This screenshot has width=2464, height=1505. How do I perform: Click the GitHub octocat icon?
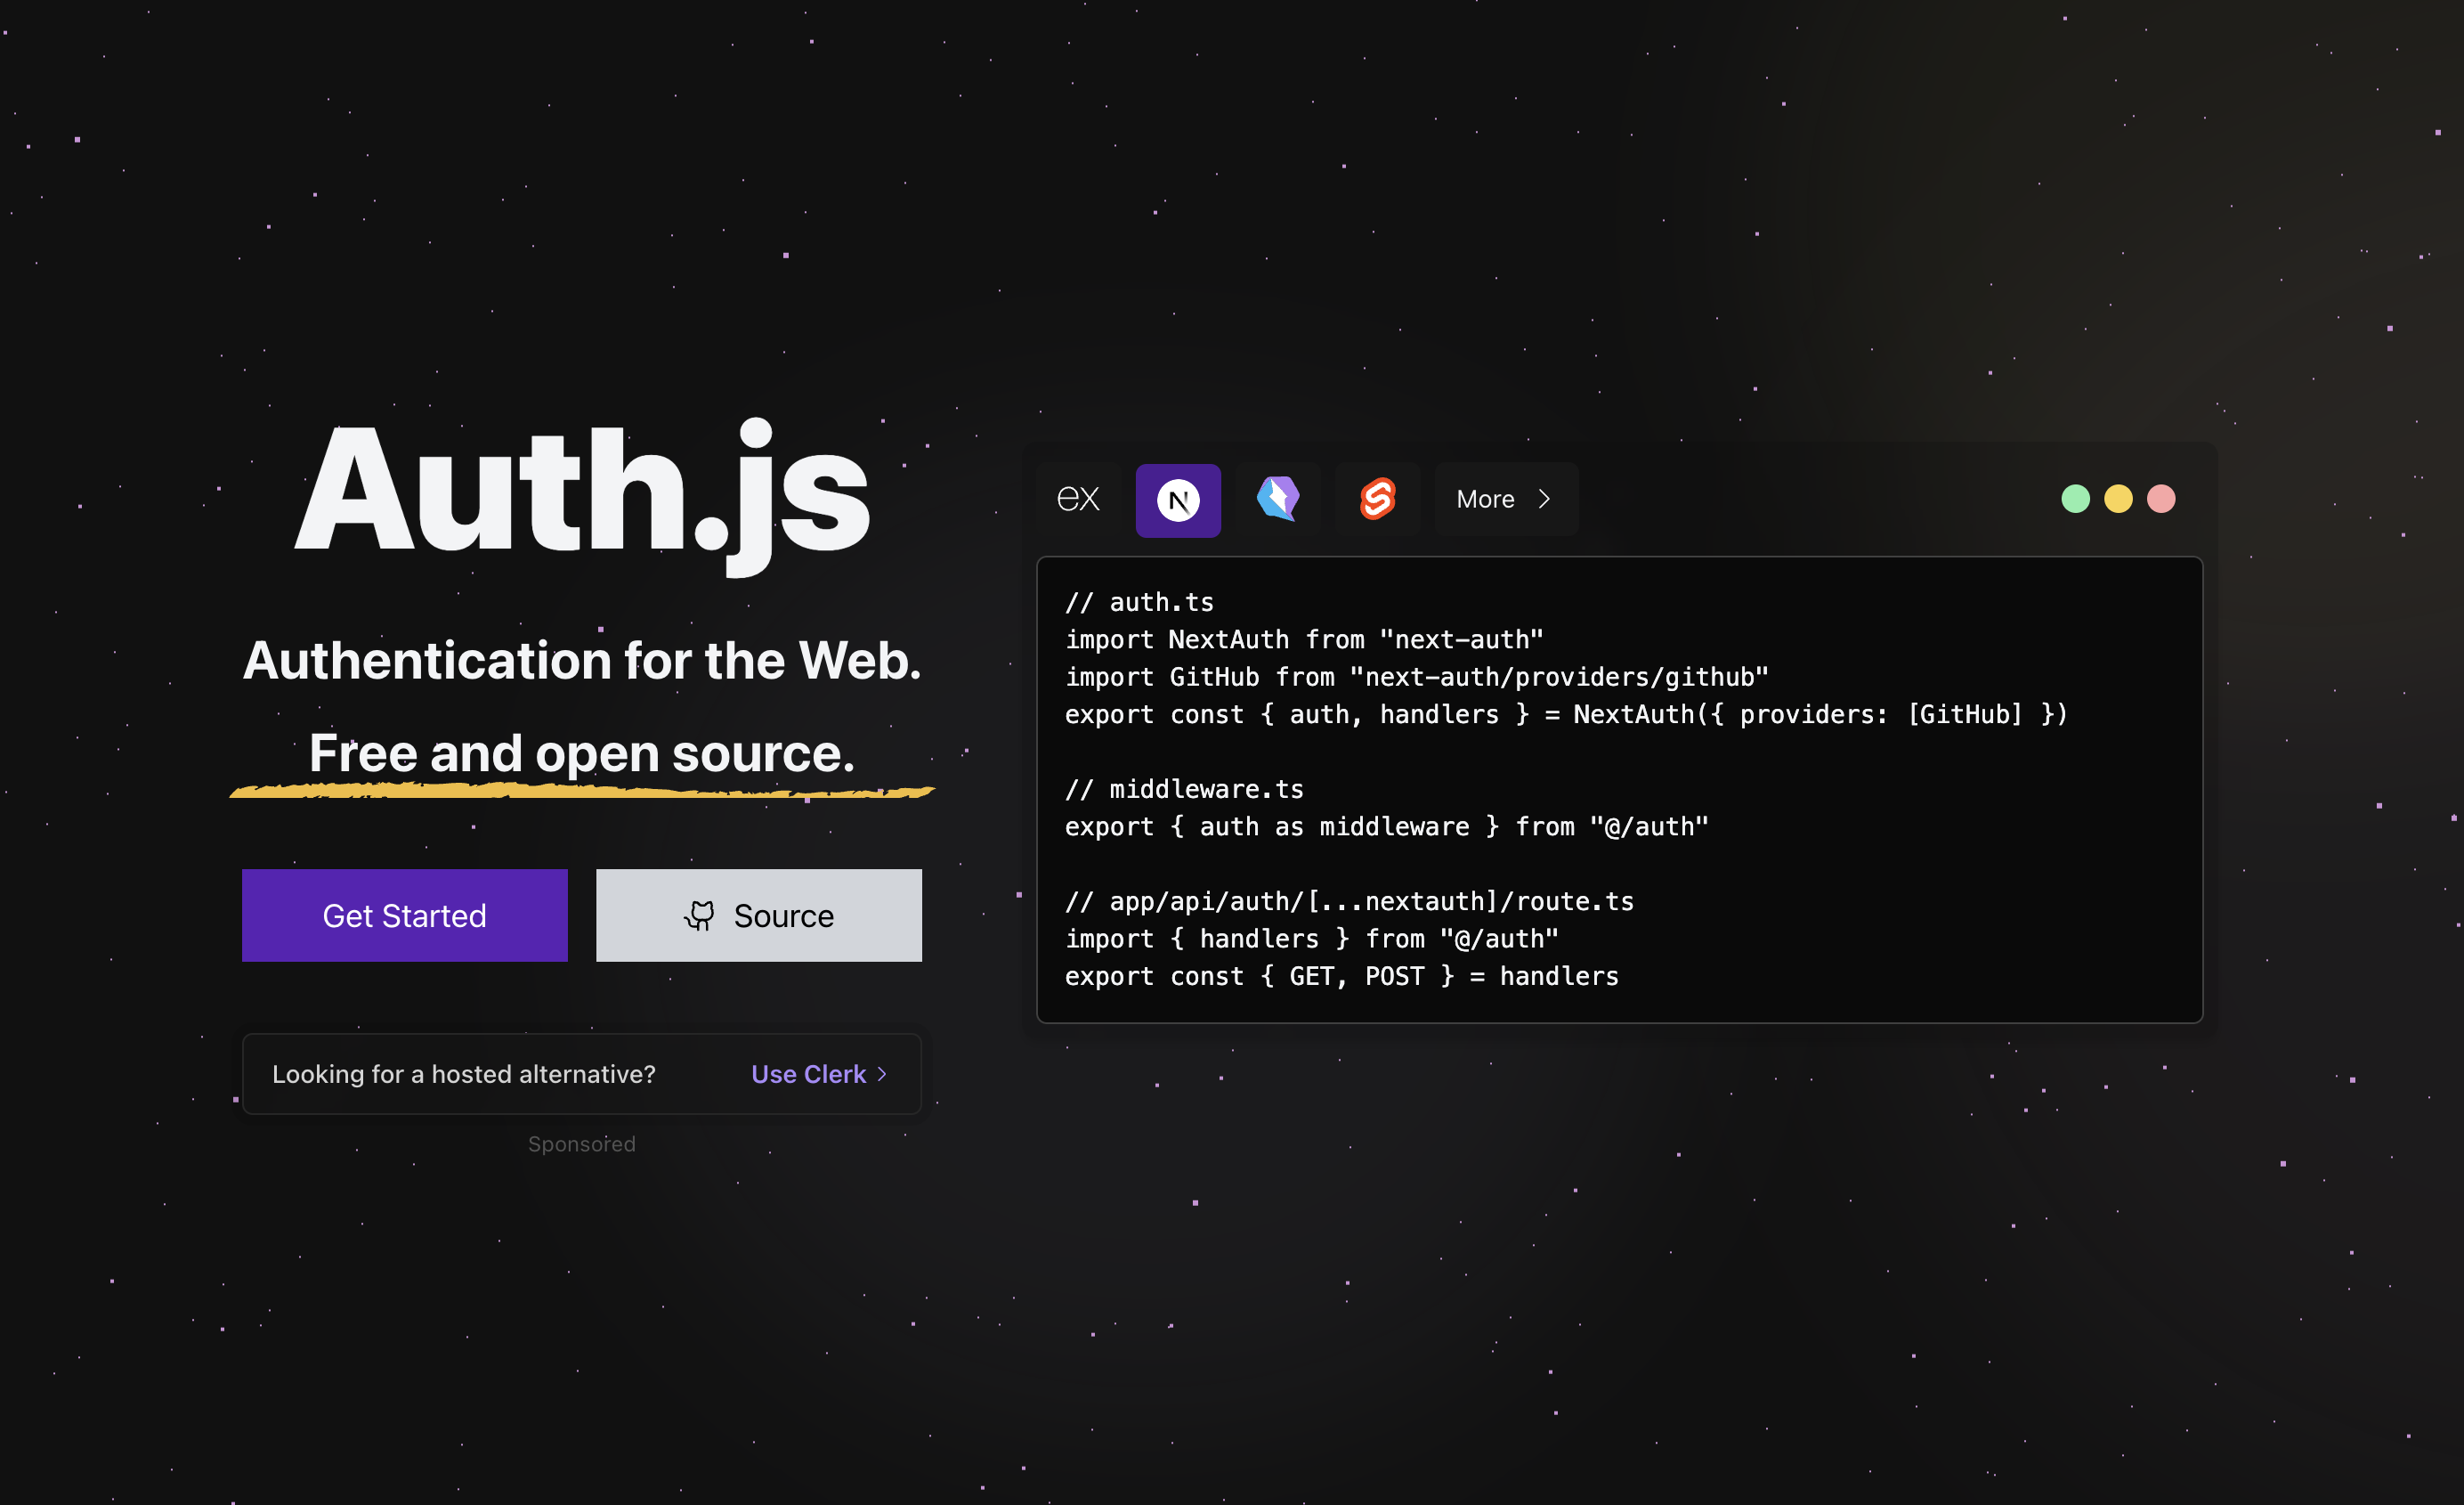click(699, 915)
